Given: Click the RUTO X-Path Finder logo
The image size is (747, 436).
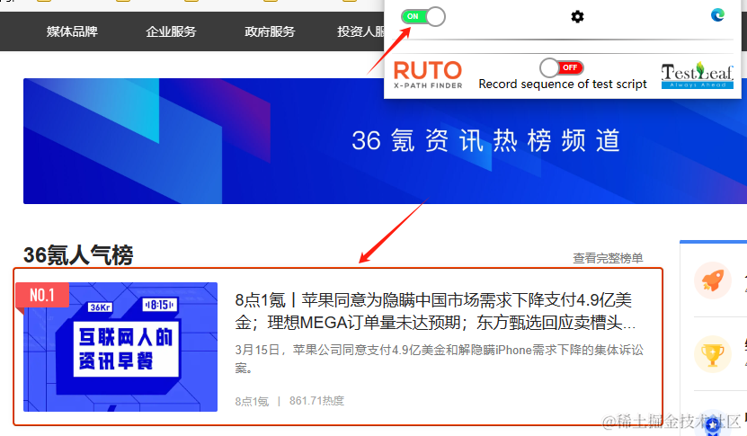Looking at the screenshot, I should point(427,75).
